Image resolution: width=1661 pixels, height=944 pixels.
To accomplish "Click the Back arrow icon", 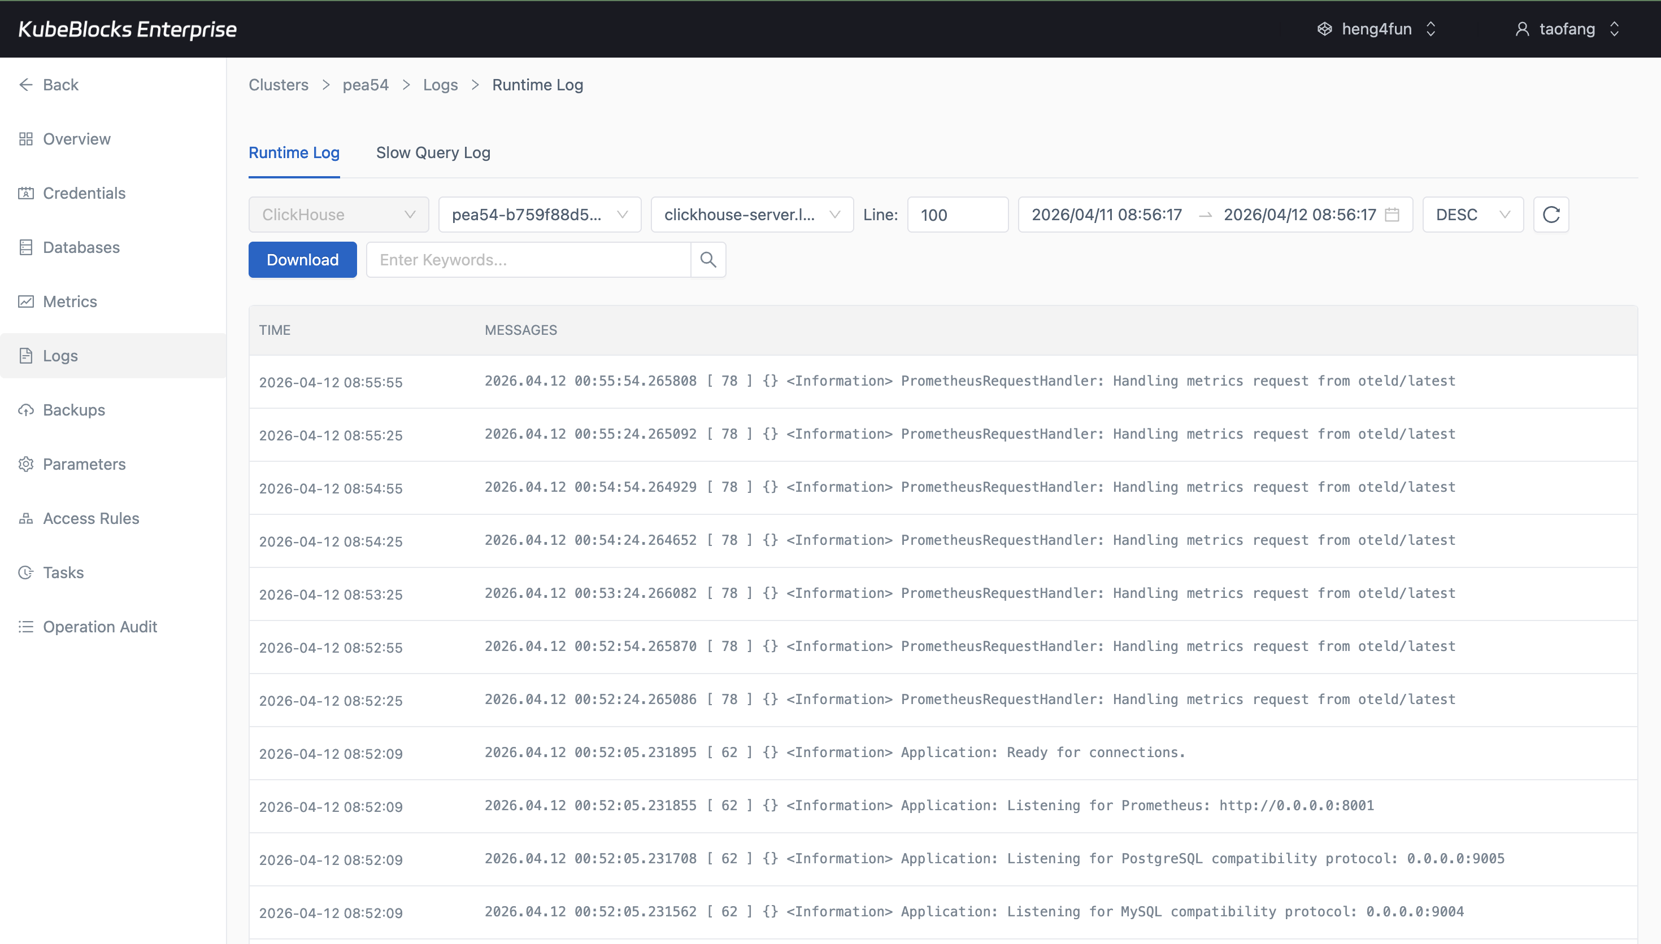I will 26,84.
